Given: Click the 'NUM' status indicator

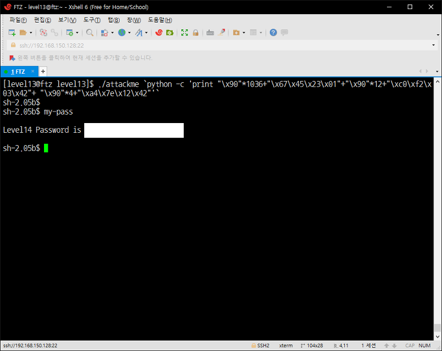Looking at the screenshot, I should [425, 346].
